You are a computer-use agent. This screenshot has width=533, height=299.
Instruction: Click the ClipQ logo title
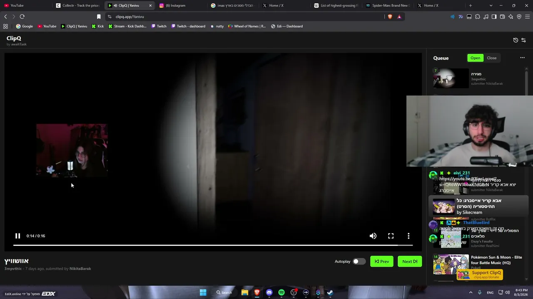click(x=14, y=38)
